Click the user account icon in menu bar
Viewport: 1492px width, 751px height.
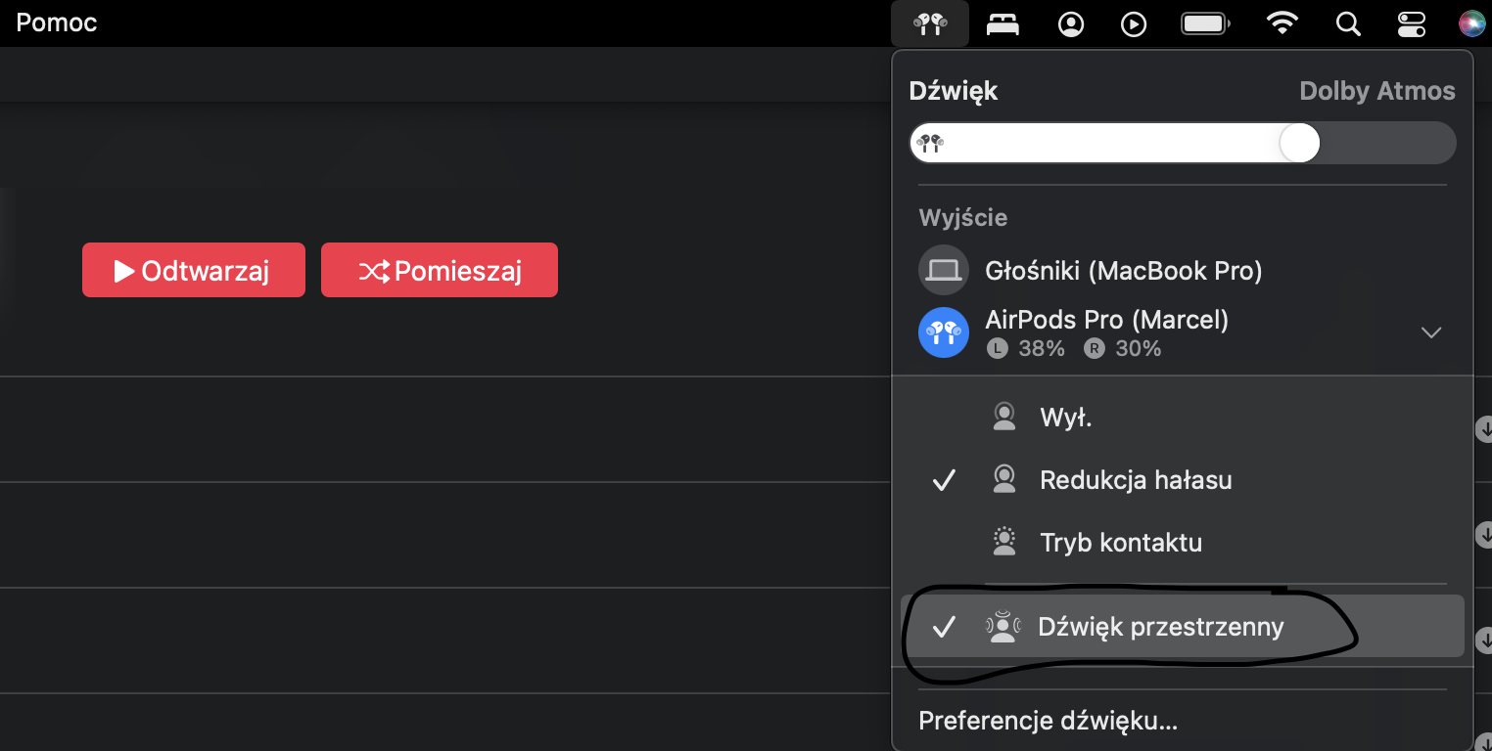point(1071,23)
